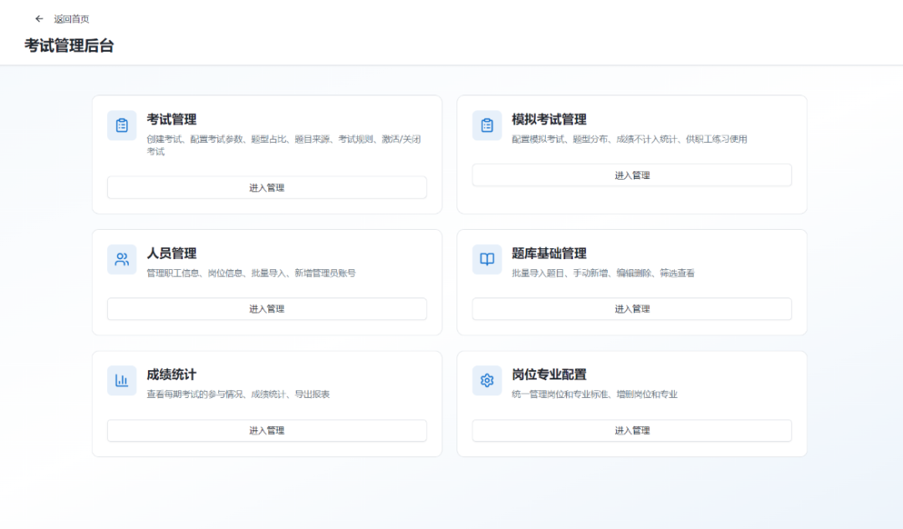Open 进入管理 in the 成绩统计 card
Screen dimensions: 903x529
tap(267, 430)
